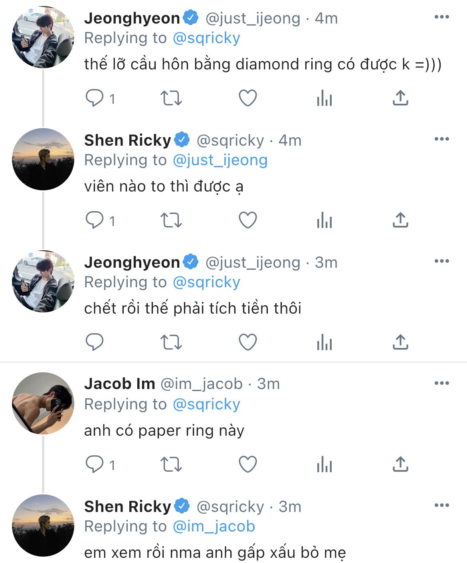Like Shen Ricky's 'viên nào to' tweet
467x563 pixels.
point(247,220)
